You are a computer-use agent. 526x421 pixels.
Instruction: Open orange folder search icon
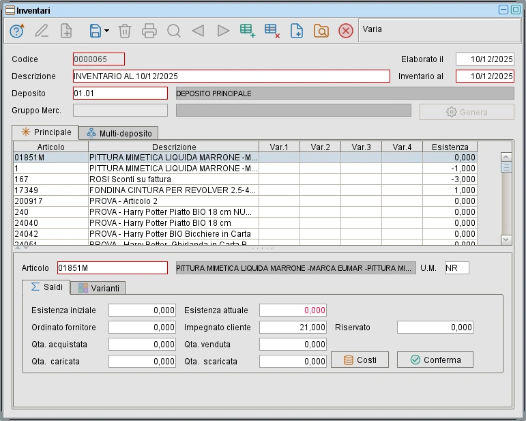tap(321, 31)
